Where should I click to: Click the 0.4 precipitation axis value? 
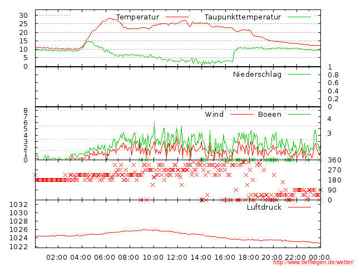click(x=333, y=91)
